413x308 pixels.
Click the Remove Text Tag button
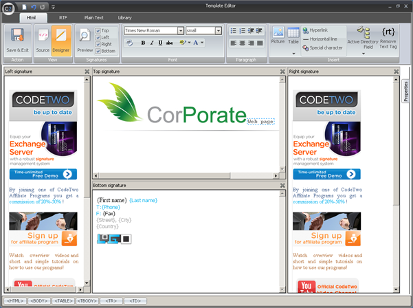[x=388, y=38]
